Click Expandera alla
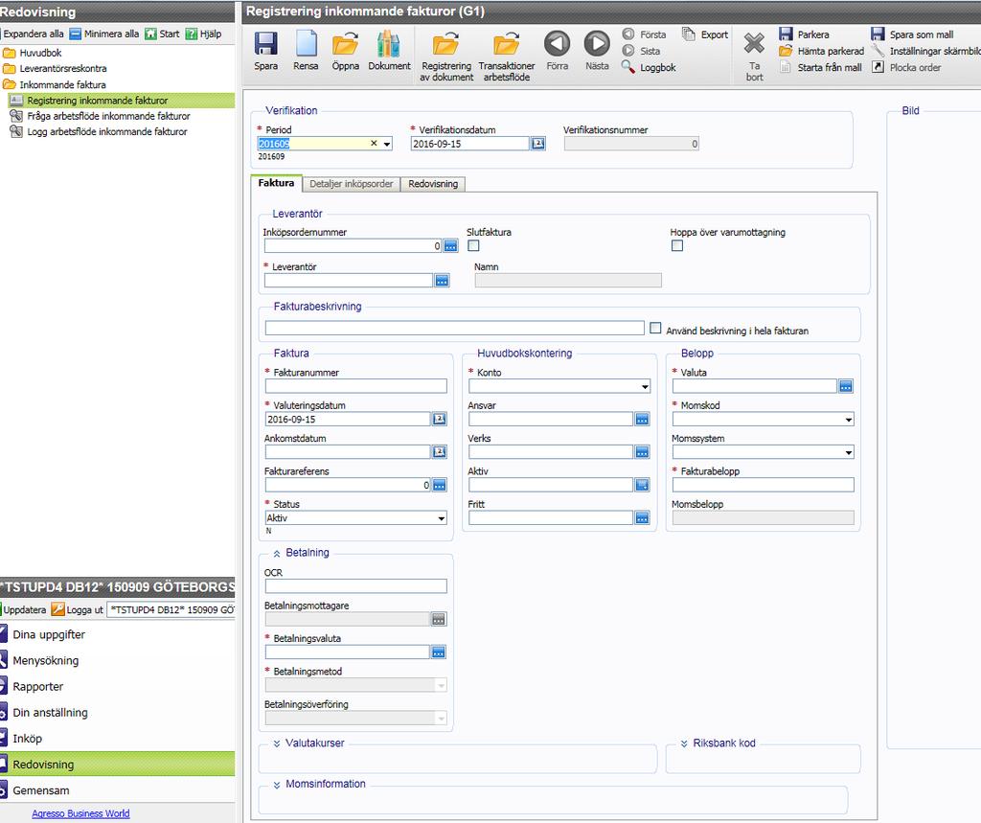981x823 pixels. pyautogui.click(x=33, y=34)
